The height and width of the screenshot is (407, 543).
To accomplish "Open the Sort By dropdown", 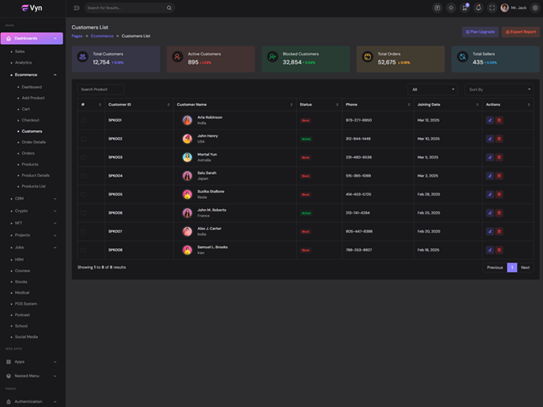I will click(x=499, y=90).
